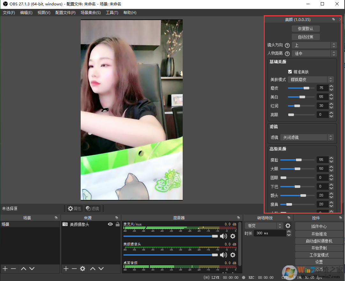Open the 人物距离 dropdown
The image size is (345, 281).
(314, 53)
